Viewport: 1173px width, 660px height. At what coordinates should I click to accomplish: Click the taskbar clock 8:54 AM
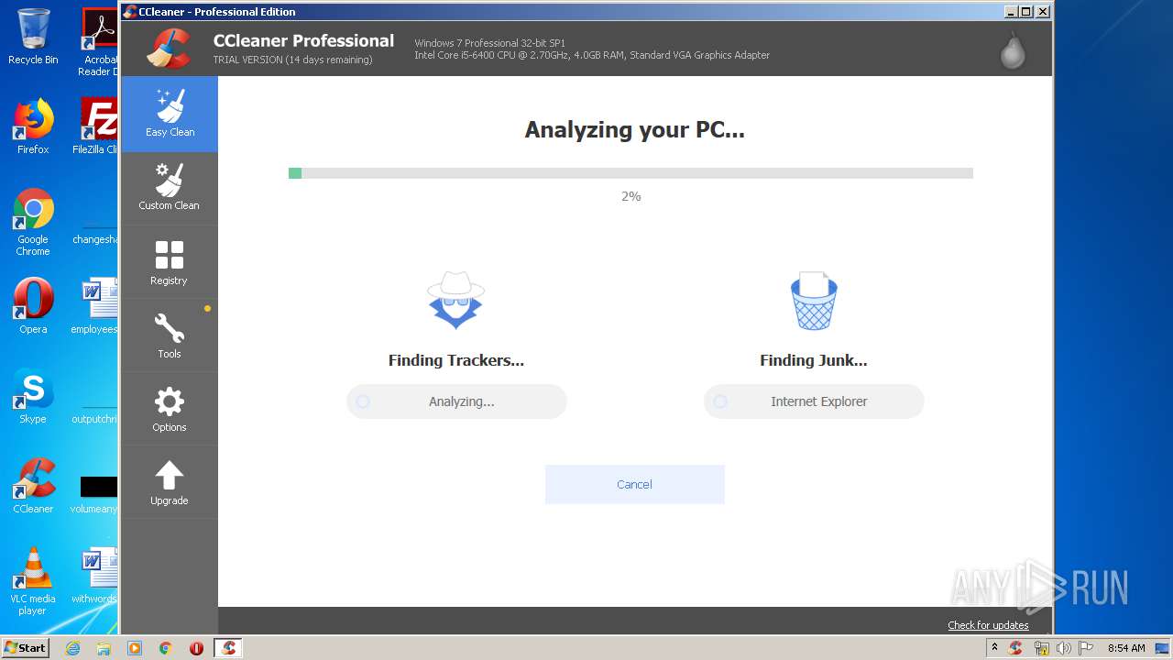coord(1126,648)
